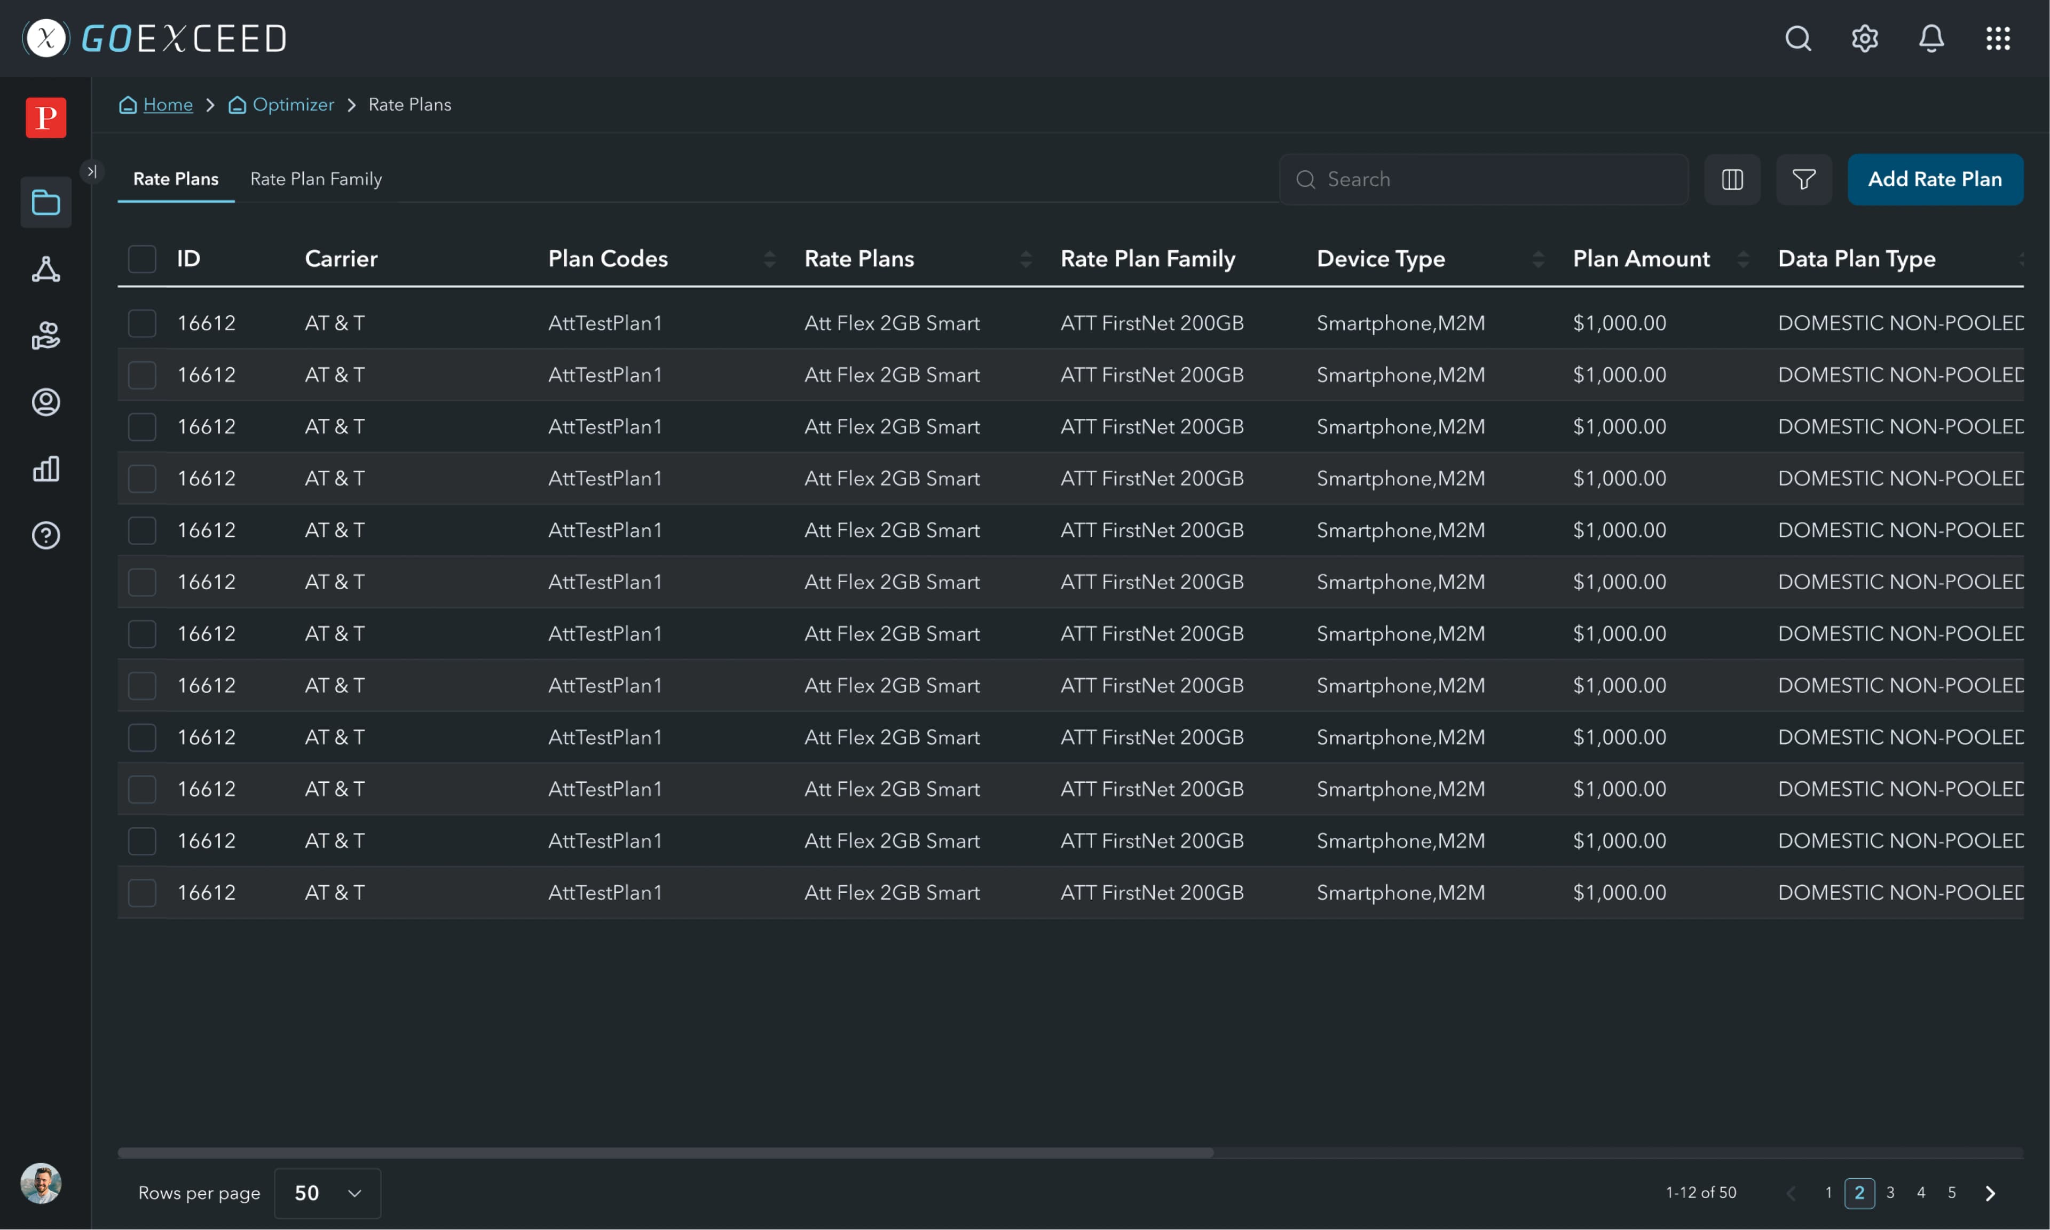Viewport: 2050px width, 1230px height.
Task: Go to page 4
Action: 1921,1193
